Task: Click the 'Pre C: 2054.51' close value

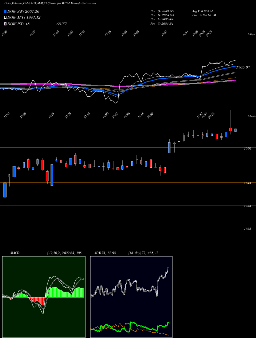Action: pos(162,24)
